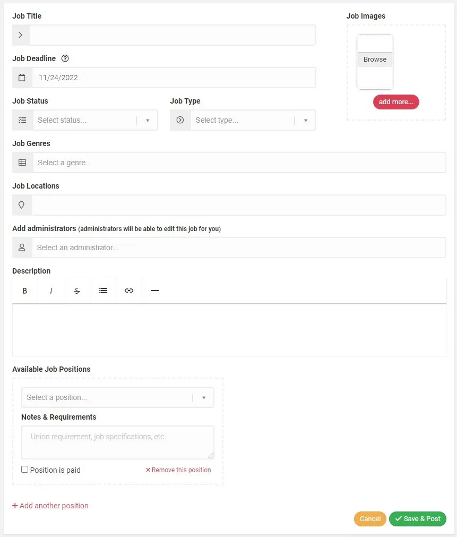
Task: Click the Notes & Requirements text area
Action: (117, 442)
